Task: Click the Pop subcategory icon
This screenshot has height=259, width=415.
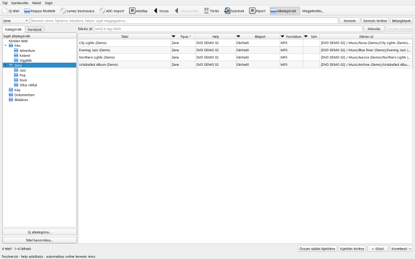Action: (16, 75)
